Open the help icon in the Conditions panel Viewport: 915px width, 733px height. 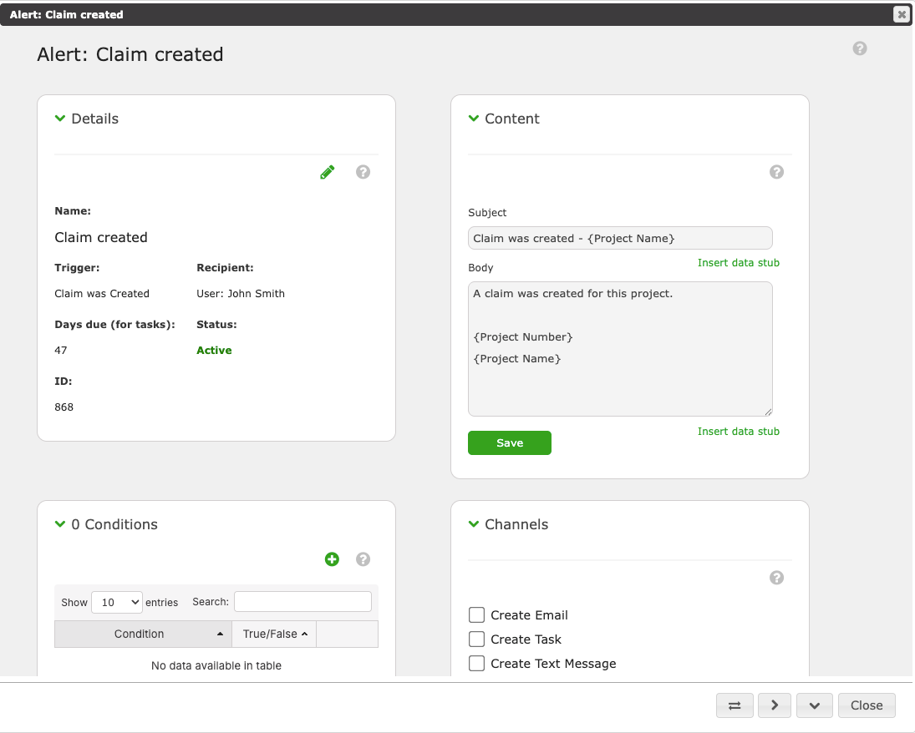click(363, 559)
